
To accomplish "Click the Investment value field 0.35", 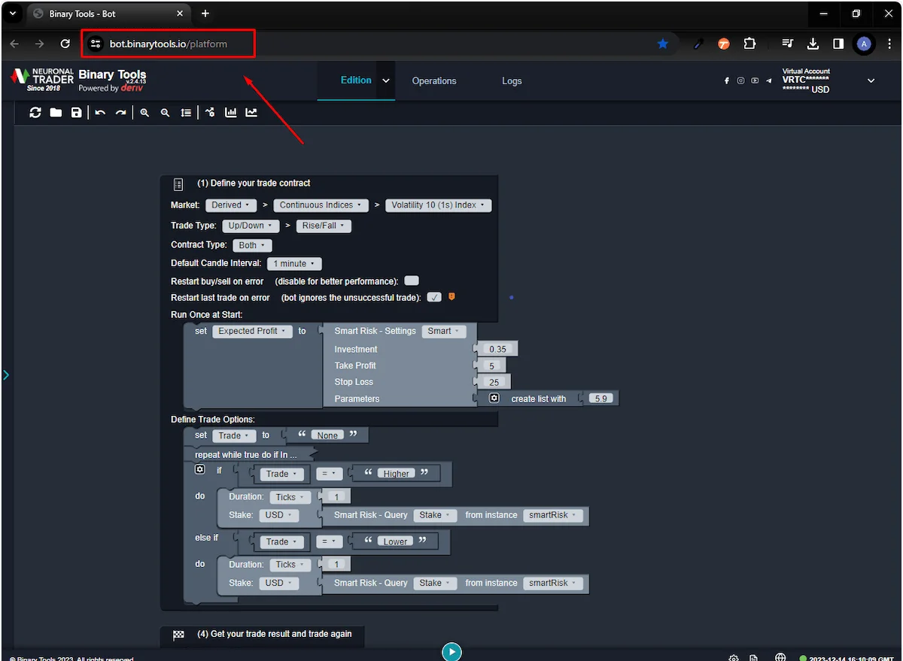I will coord(497,349).
